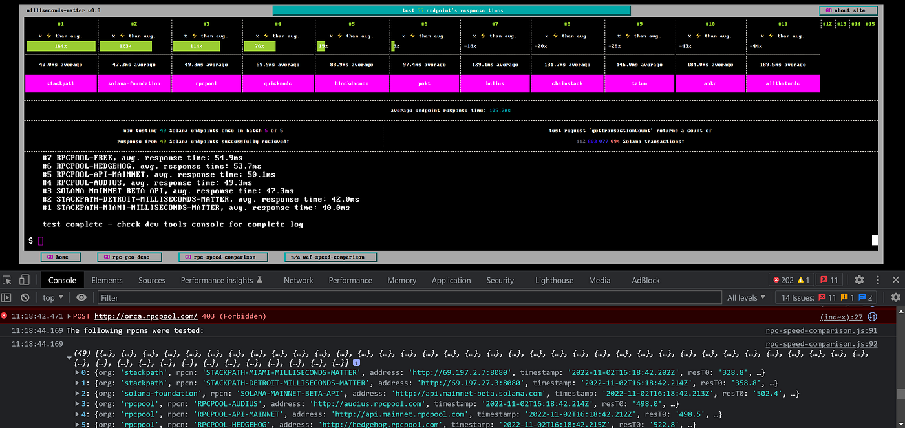This screenshot has width=905, height=428.
Task: Expand array item 1 stackpath Detroit
Action: pos(78,383)
